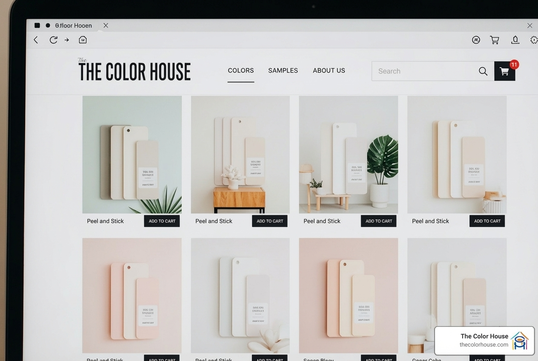Click the page reload icon

53,39
